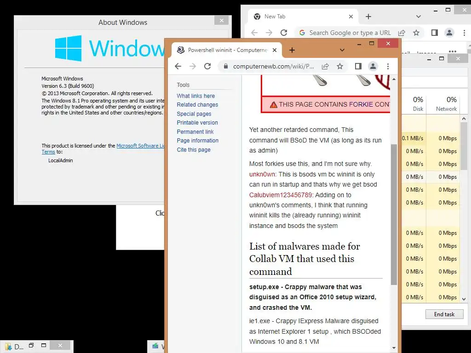Close the About Windows dialog
This screenshot has width=471, height=353.
tap(222, 20)
